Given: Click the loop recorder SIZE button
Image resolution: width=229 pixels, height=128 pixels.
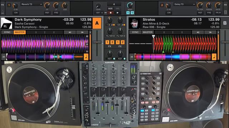Looking at the screenshot, I should tap(110, 9).
